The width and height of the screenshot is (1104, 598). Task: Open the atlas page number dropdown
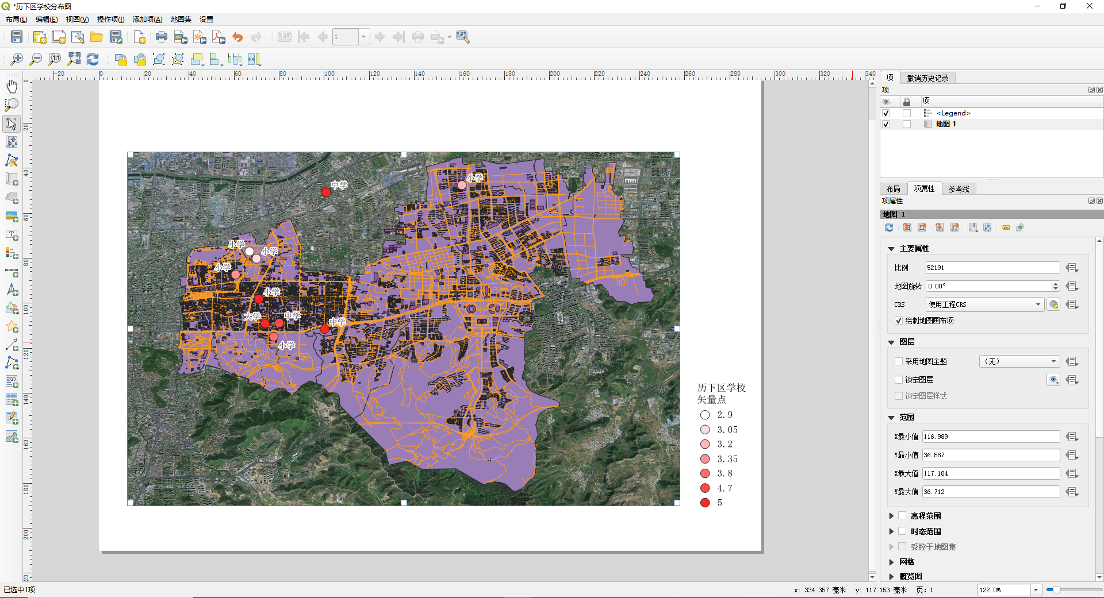point(363,37)
